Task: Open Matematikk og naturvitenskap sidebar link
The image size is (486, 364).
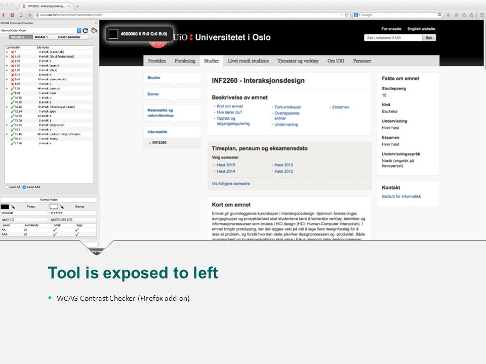Action: pyautogui.click(x=160, y=113)
